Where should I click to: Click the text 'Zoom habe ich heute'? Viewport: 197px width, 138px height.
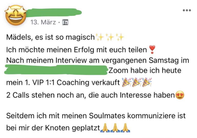(x=145, y=70)
